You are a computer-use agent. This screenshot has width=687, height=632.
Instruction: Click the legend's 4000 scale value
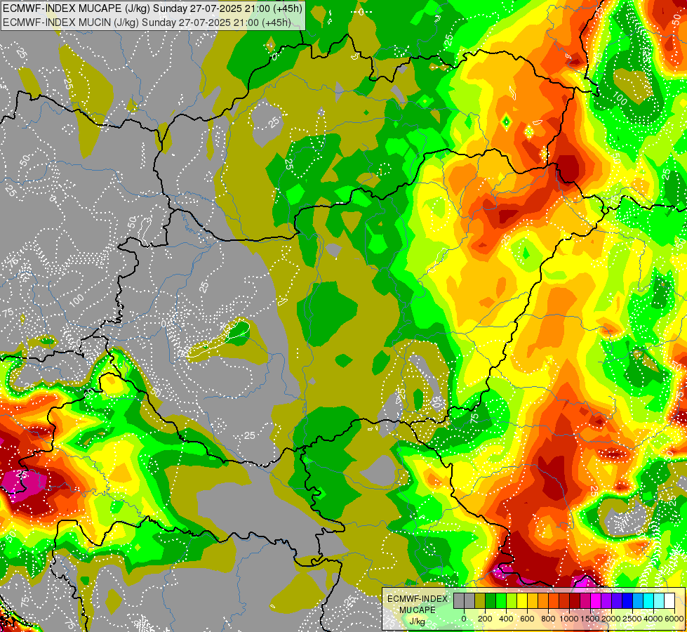653,619
